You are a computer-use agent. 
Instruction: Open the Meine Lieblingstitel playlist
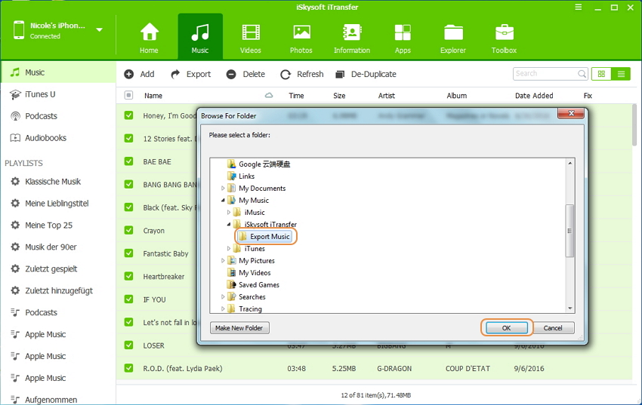58,203
